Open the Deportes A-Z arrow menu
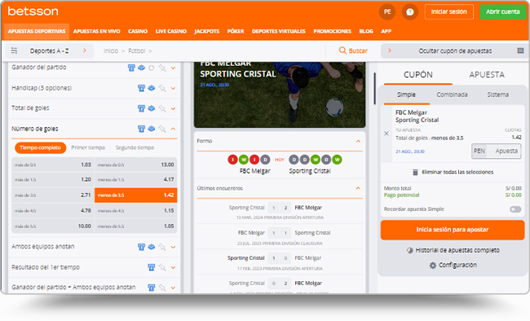 (x=85, y=51)
